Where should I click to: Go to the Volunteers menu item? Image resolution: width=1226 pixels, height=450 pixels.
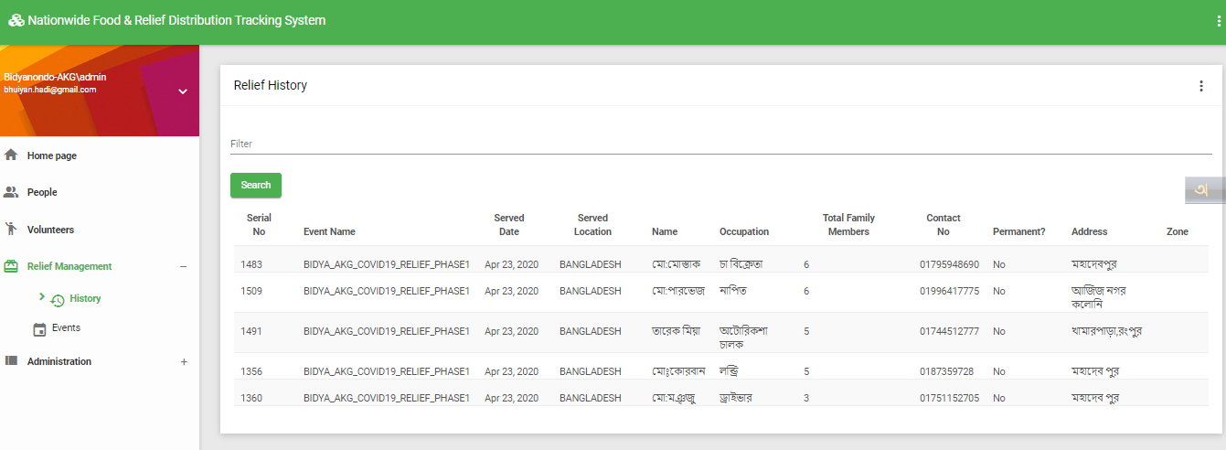[50, 230]
